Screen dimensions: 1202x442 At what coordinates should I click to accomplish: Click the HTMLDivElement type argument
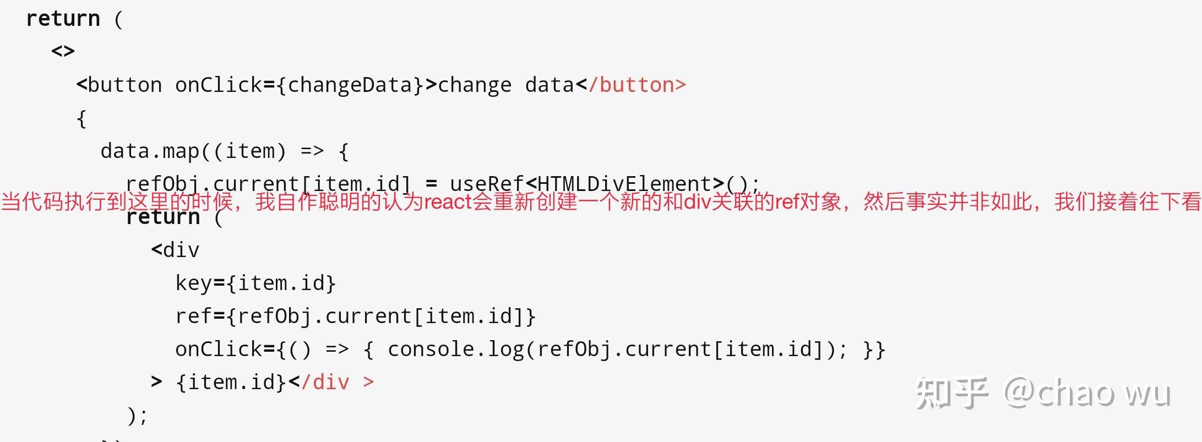tap(625, 183)
